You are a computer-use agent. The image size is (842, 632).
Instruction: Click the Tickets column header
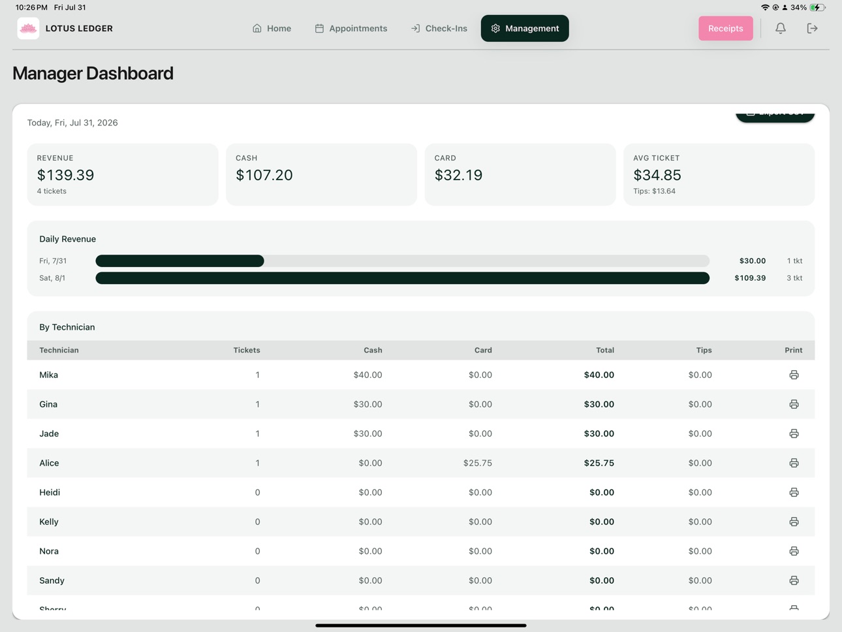(247, 350)
